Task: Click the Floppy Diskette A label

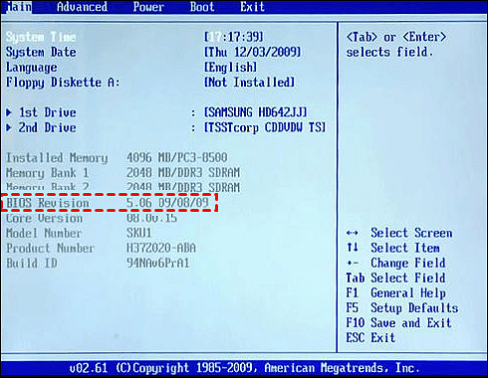Action: [x=63, y=83]
